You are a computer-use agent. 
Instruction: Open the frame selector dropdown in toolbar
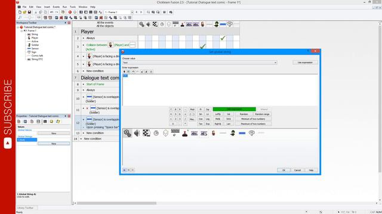pyautogui.click(x=133, y=12)
